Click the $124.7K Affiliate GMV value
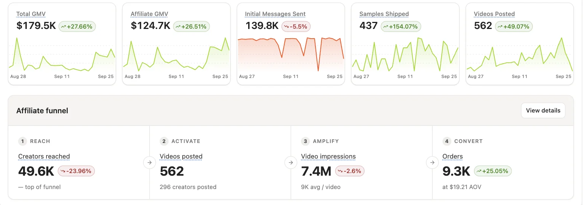 click(150, 26)
